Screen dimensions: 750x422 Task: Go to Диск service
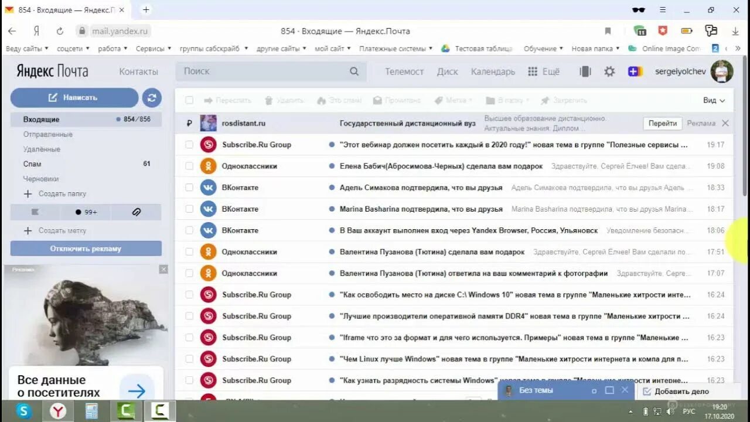pos(448,72)
